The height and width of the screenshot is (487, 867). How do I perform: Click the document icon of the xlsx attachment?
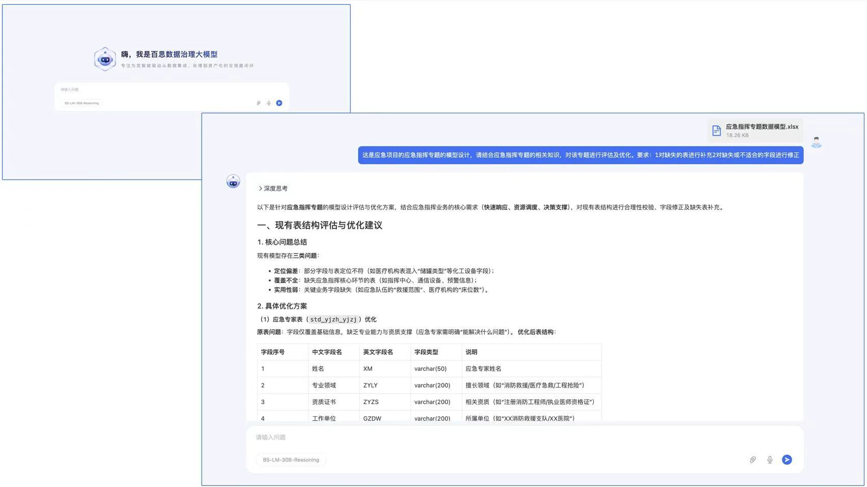point(716,131)
